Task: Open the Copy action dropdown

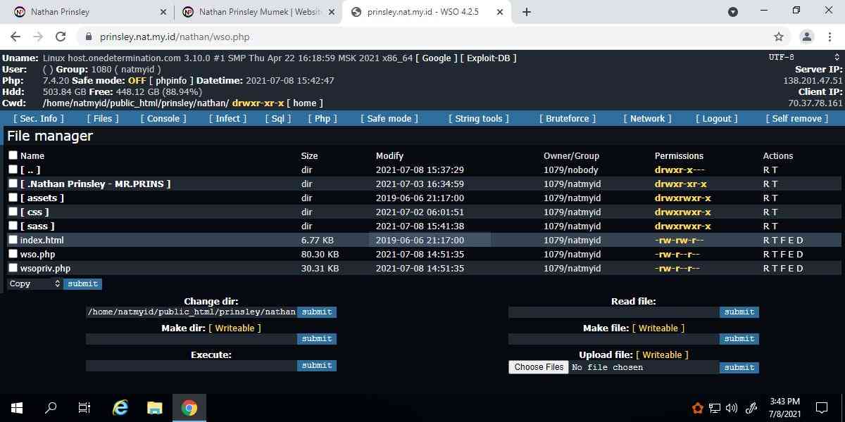Action: 35,283
